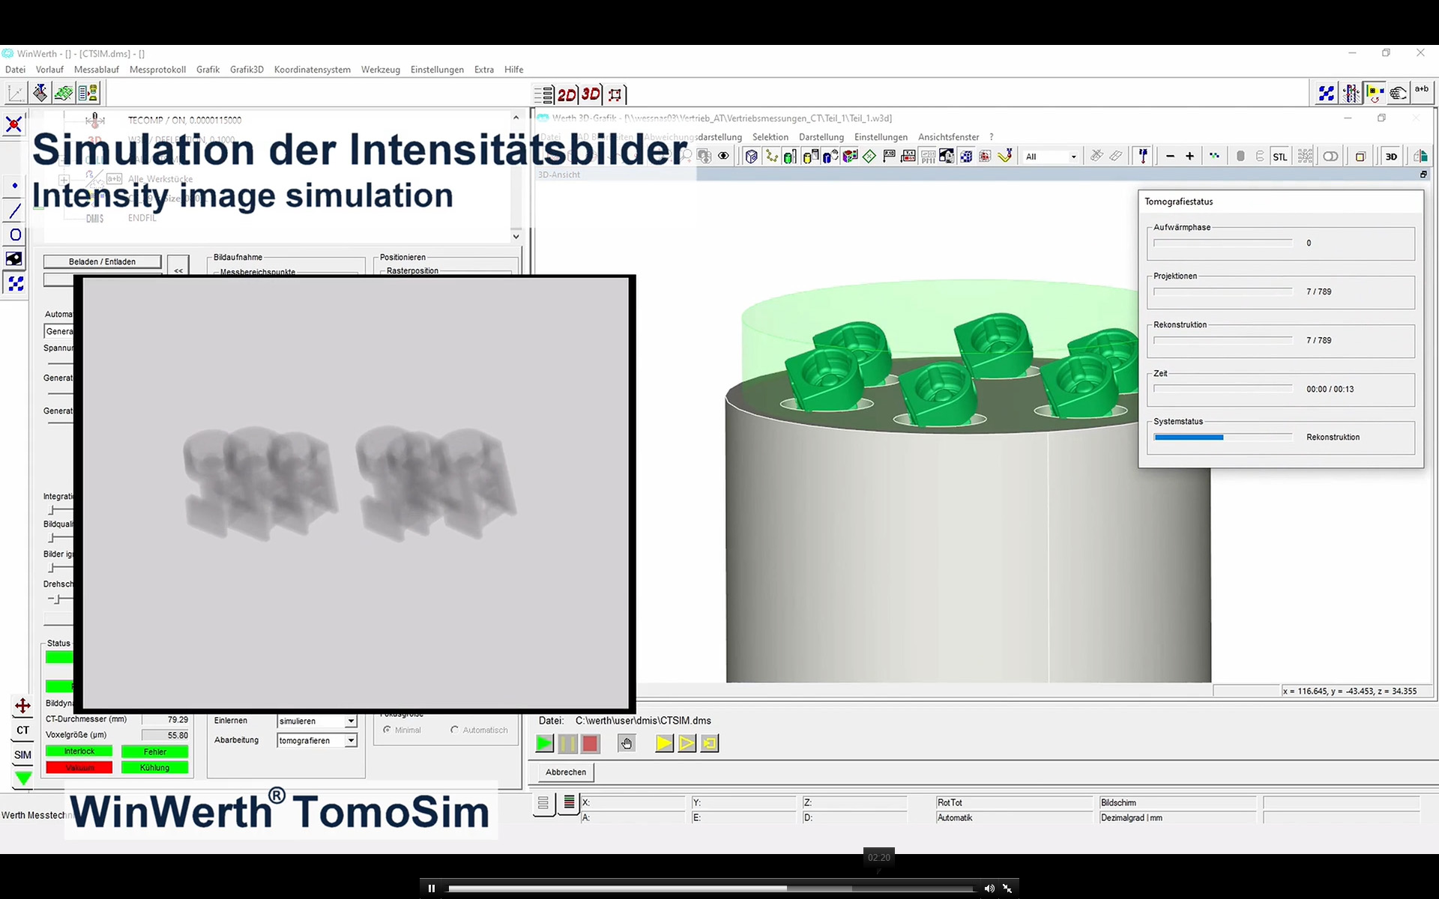Stop the program with red stop button
This screenshot has width=1439, height=899.
(x=591, y=743)
